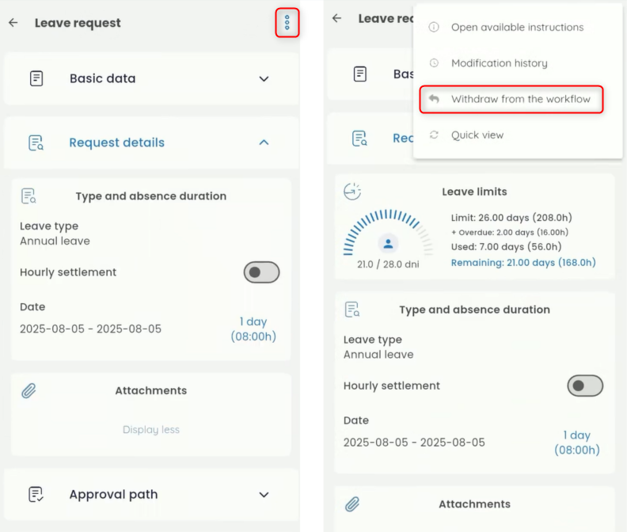Click the Leave limits clock icon
The image size is (627, 532).
pyautogui.click(x=352, y=192)
